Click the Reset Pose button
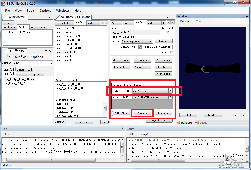The width and height of the screenshot is (251, 170). click(x=189, y=115)
